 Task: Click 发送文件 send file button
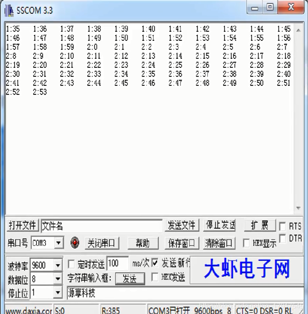(x=182, y=225)
